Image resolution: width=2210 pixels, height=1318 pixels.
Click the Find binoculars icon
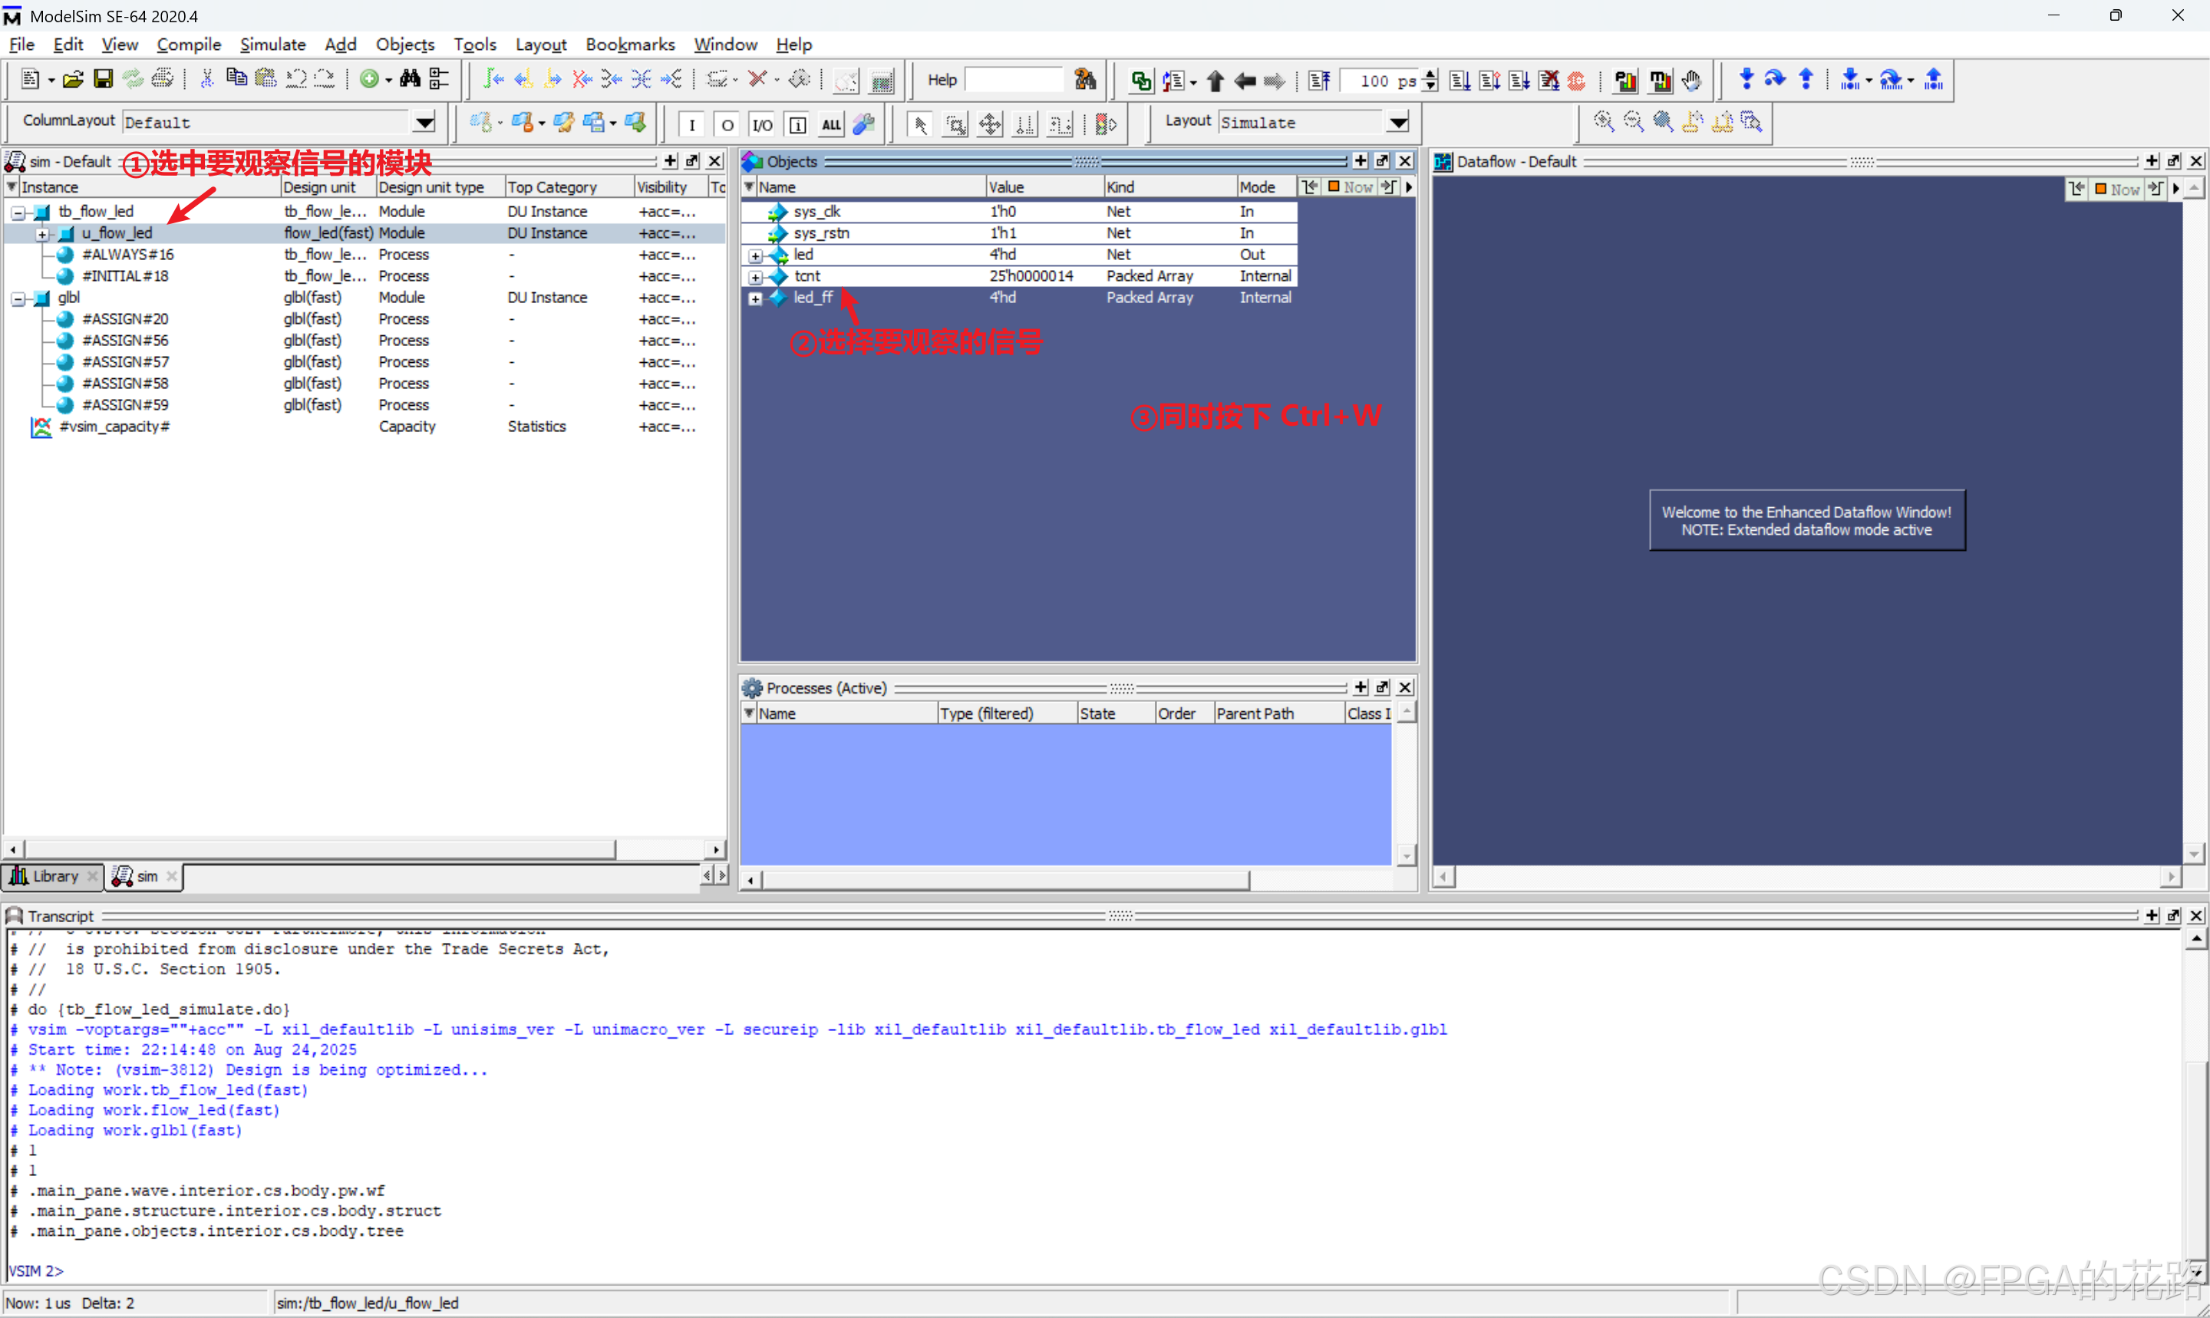tap(410, 80)
